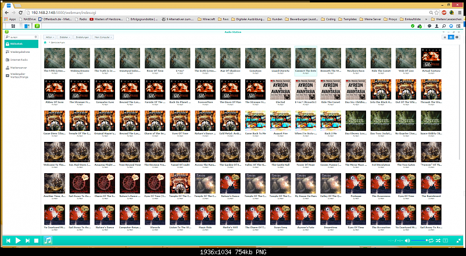
Task: Switch to the blue taskbar app icon
Action: 27,26
